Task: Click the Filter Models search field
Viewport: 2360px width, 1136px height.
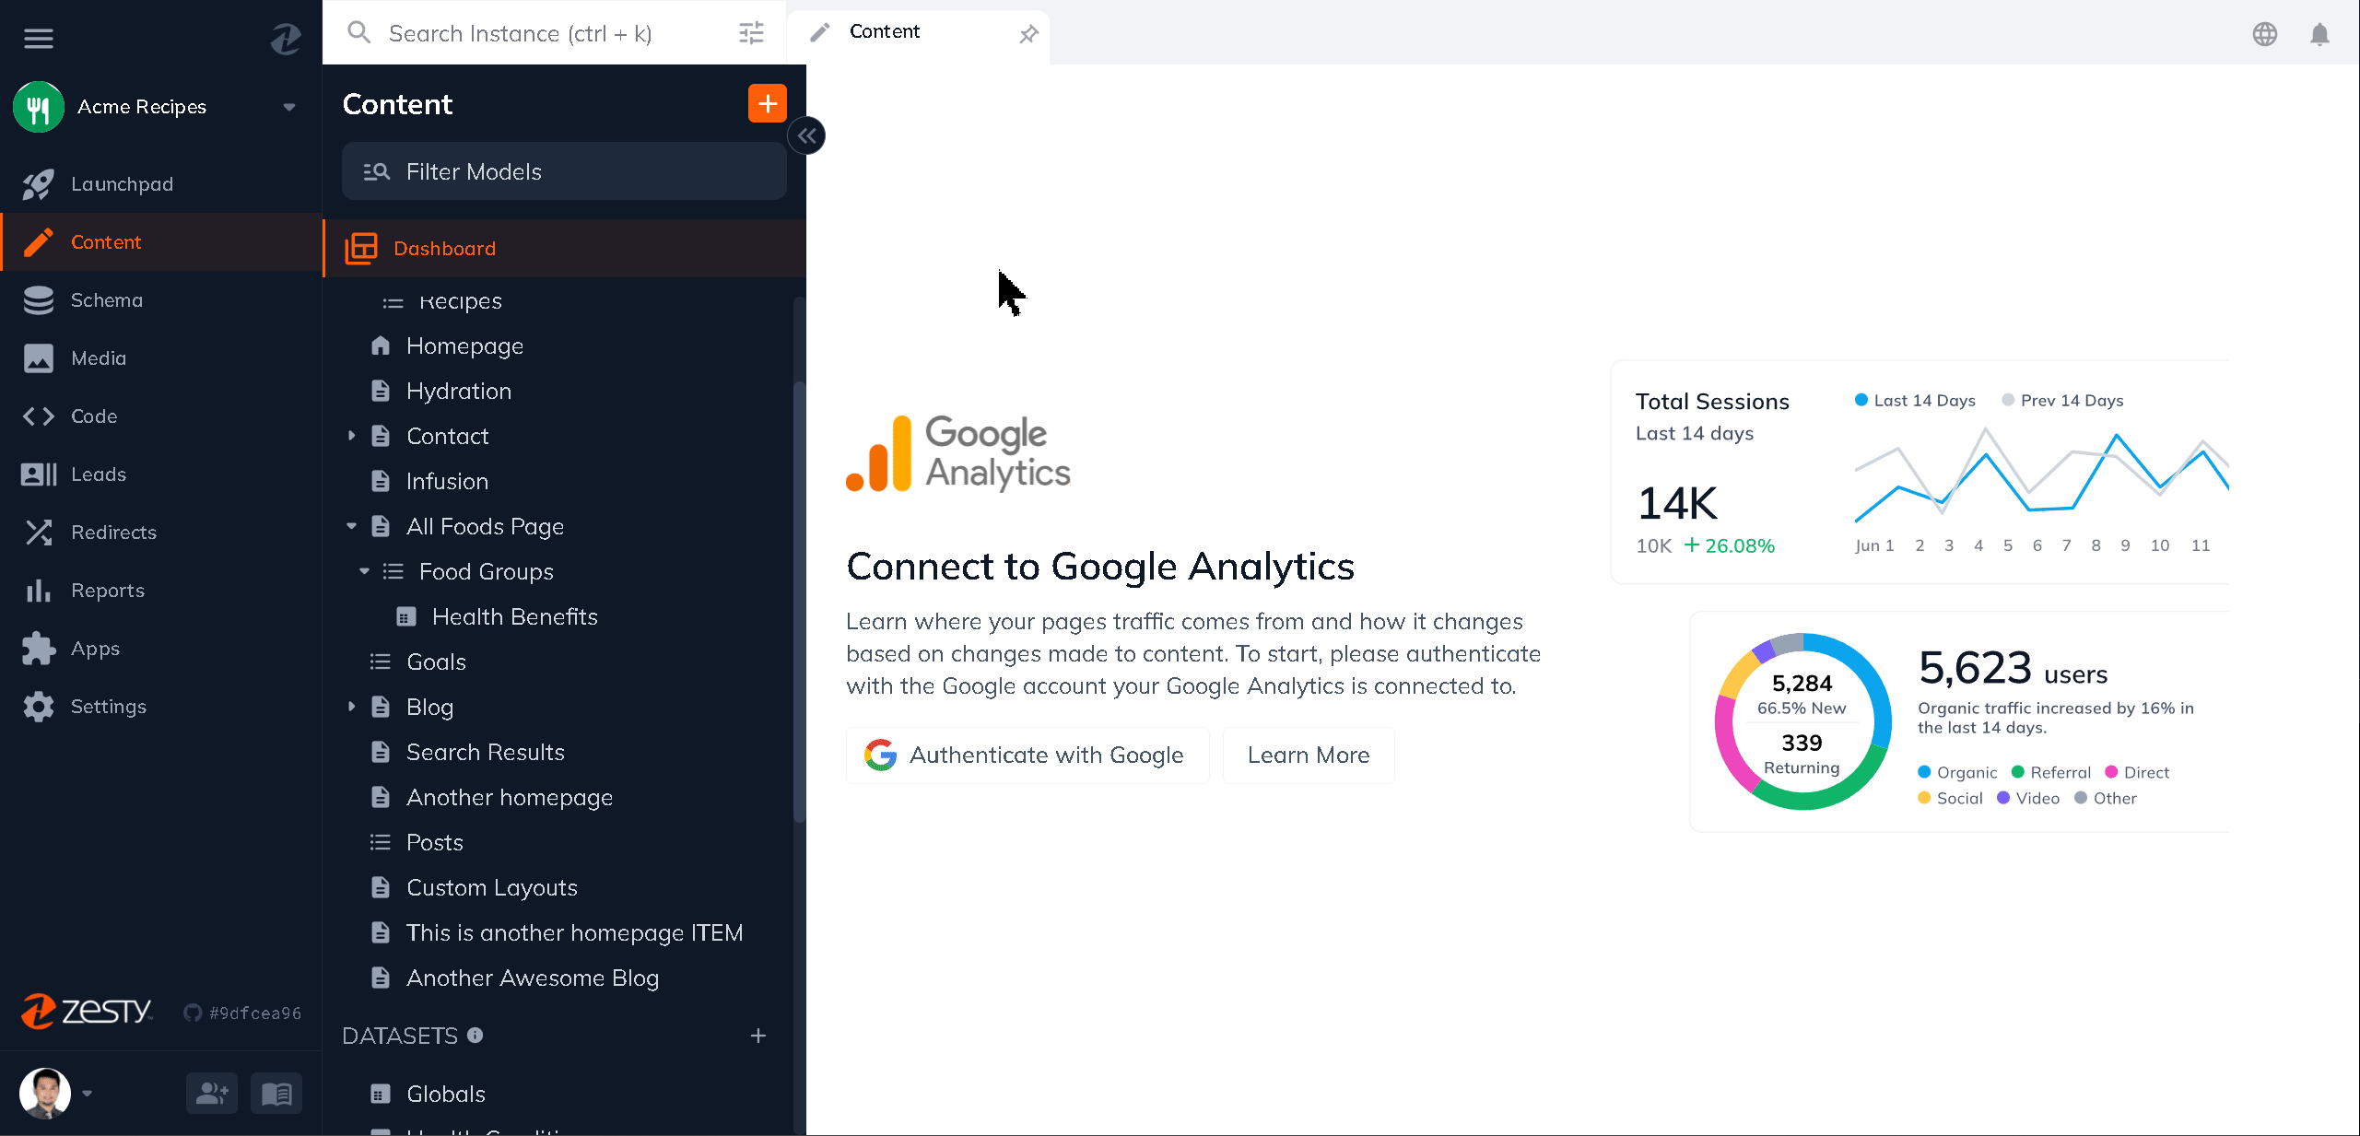Action: [x=564, y=170]
